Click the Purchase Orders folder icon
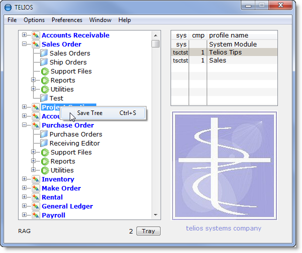 pyautogui.click(x=44, y=134)
